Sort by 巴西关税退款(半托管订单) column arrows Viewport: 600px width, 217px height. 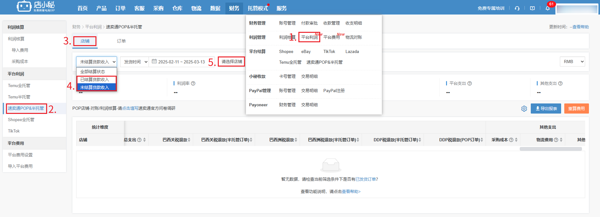tap(251, 140)
